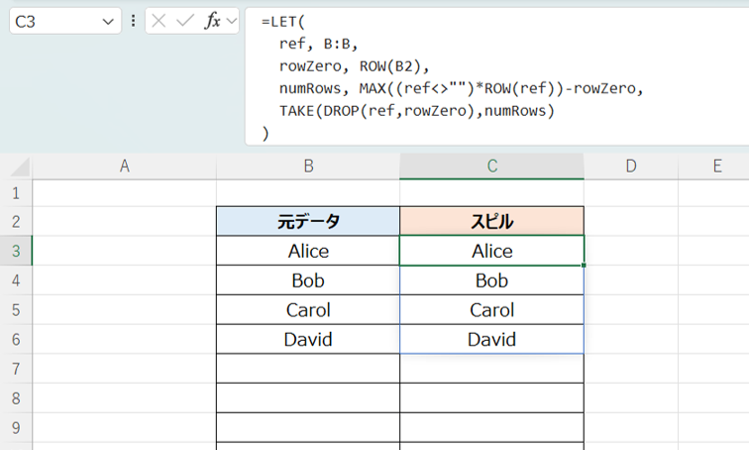This screenshot has width=749, height=450.
Task: Select column D header
Action: pos(631,167)
